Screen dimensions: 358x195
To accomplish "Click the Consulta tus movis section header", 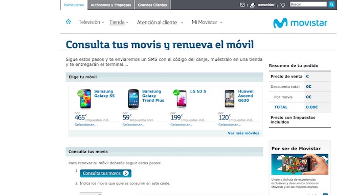I will (164, 152).
